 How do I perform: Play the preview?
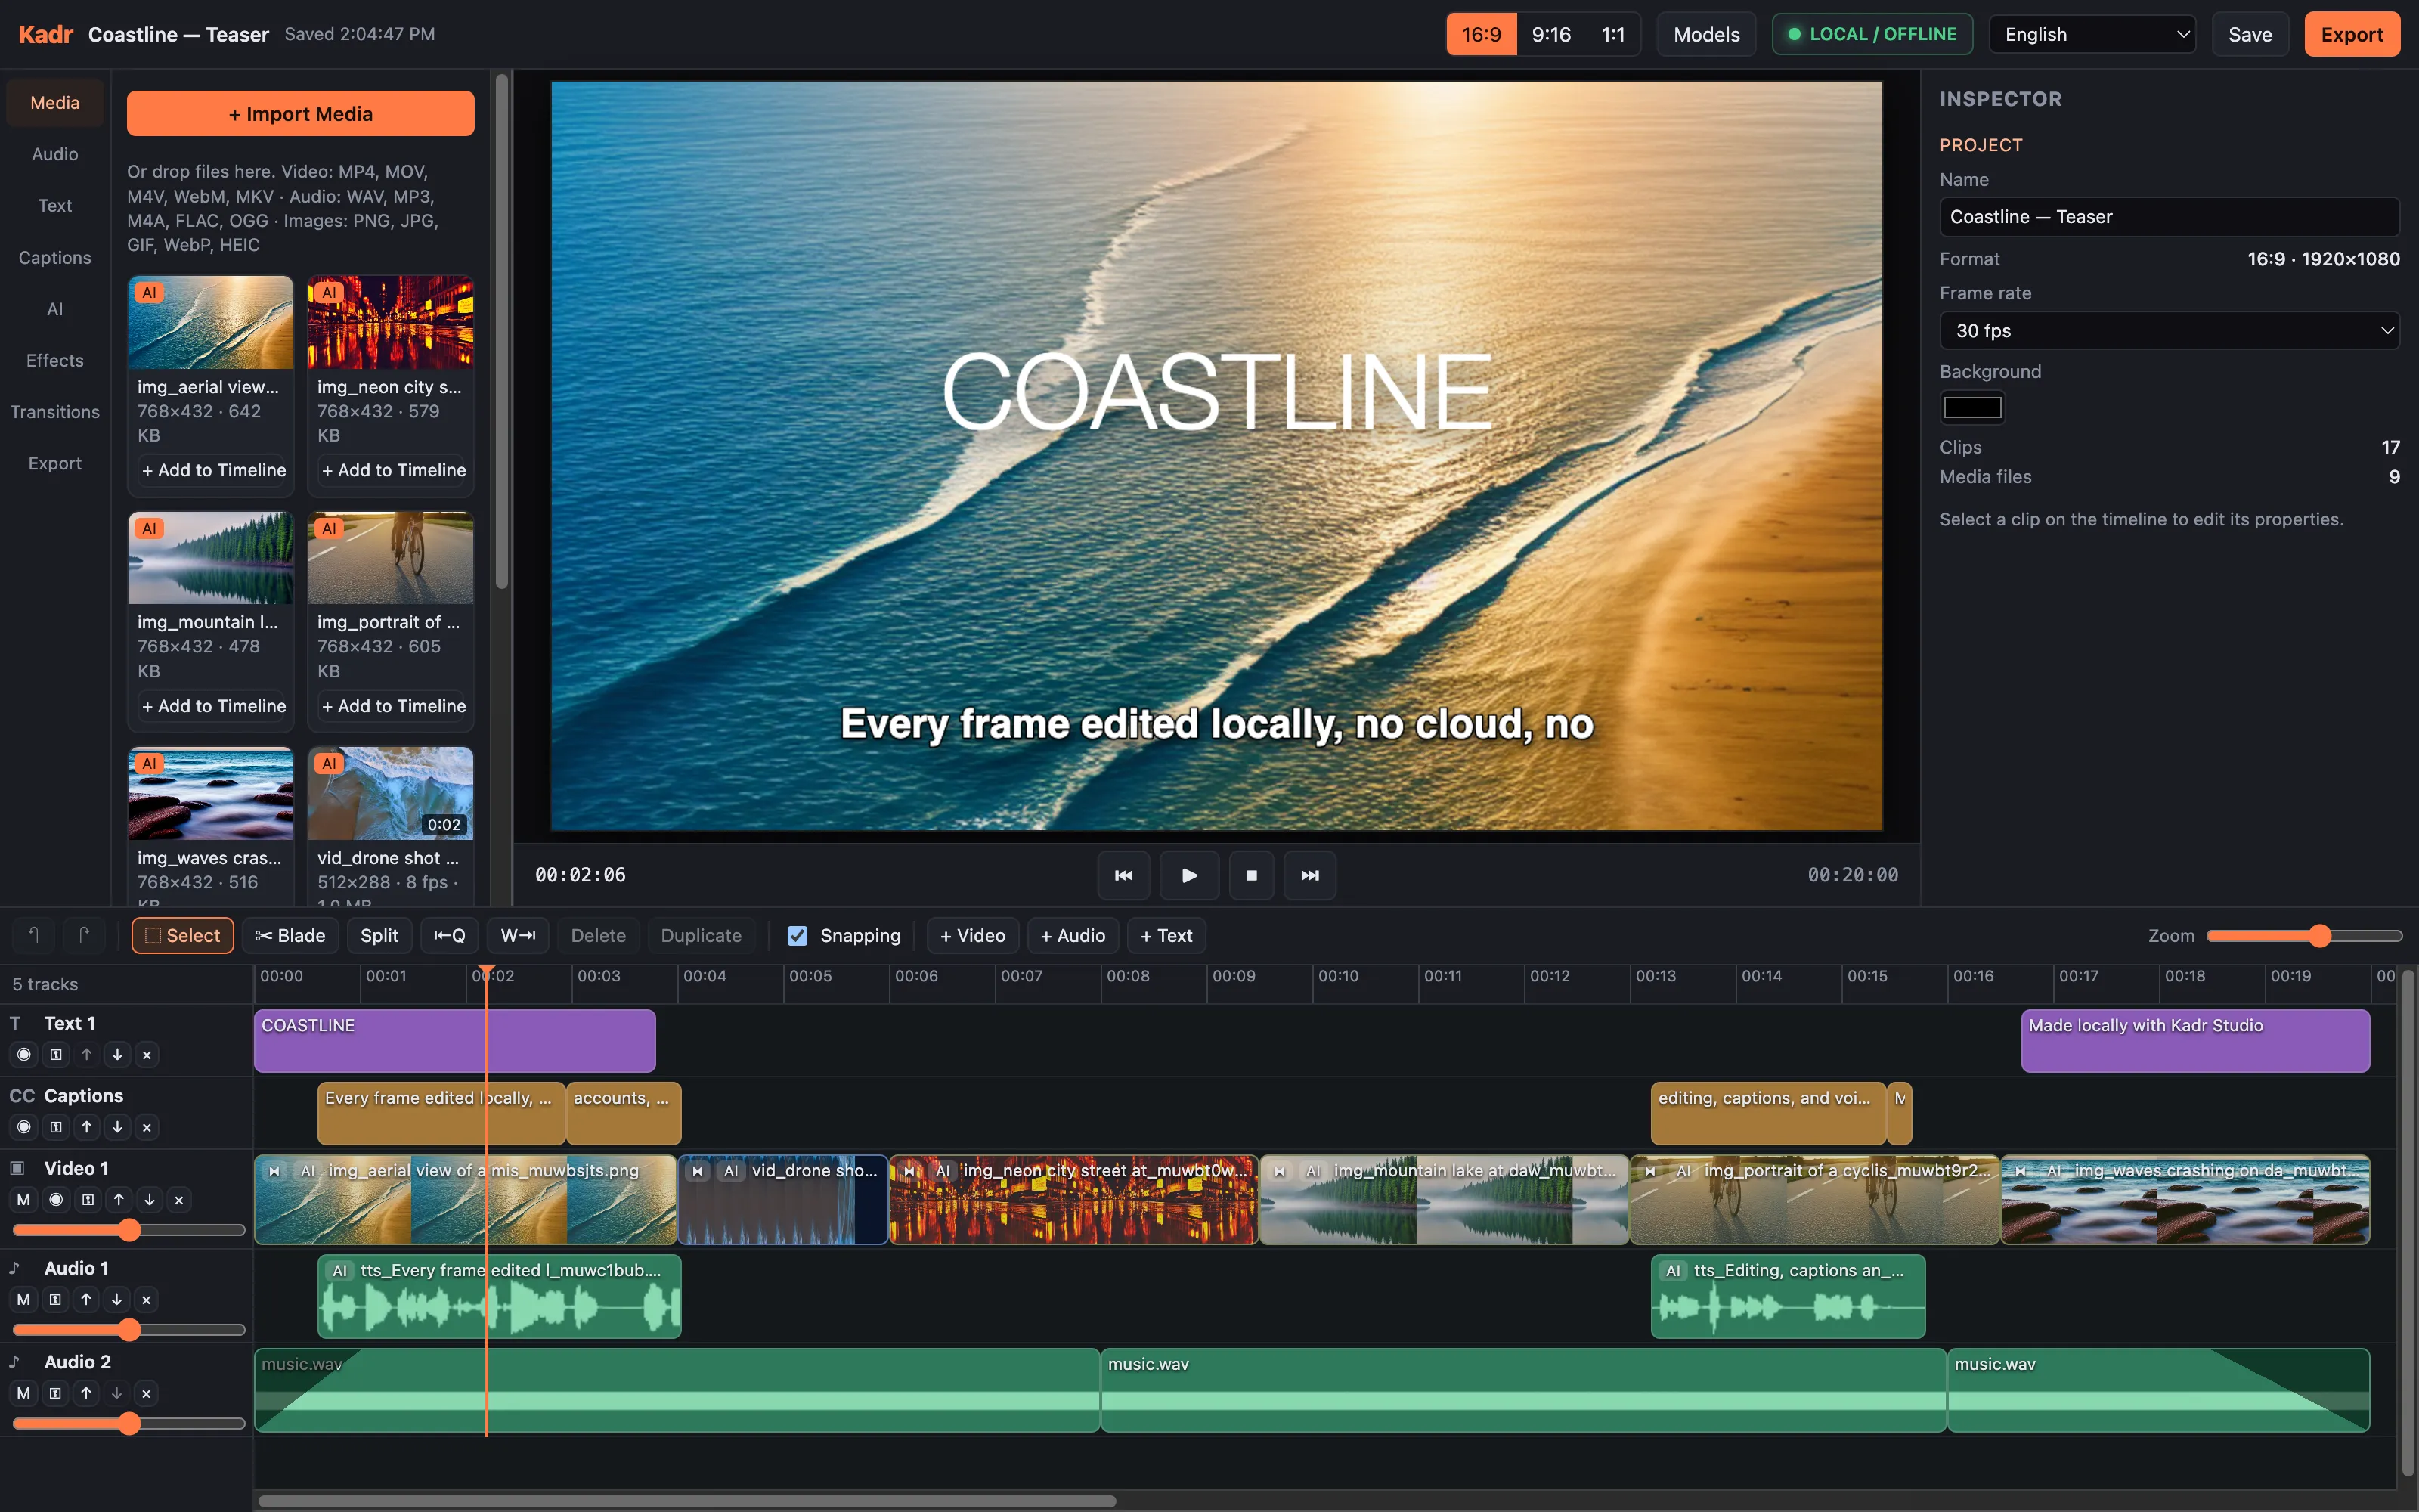[x=1188, y=875]
